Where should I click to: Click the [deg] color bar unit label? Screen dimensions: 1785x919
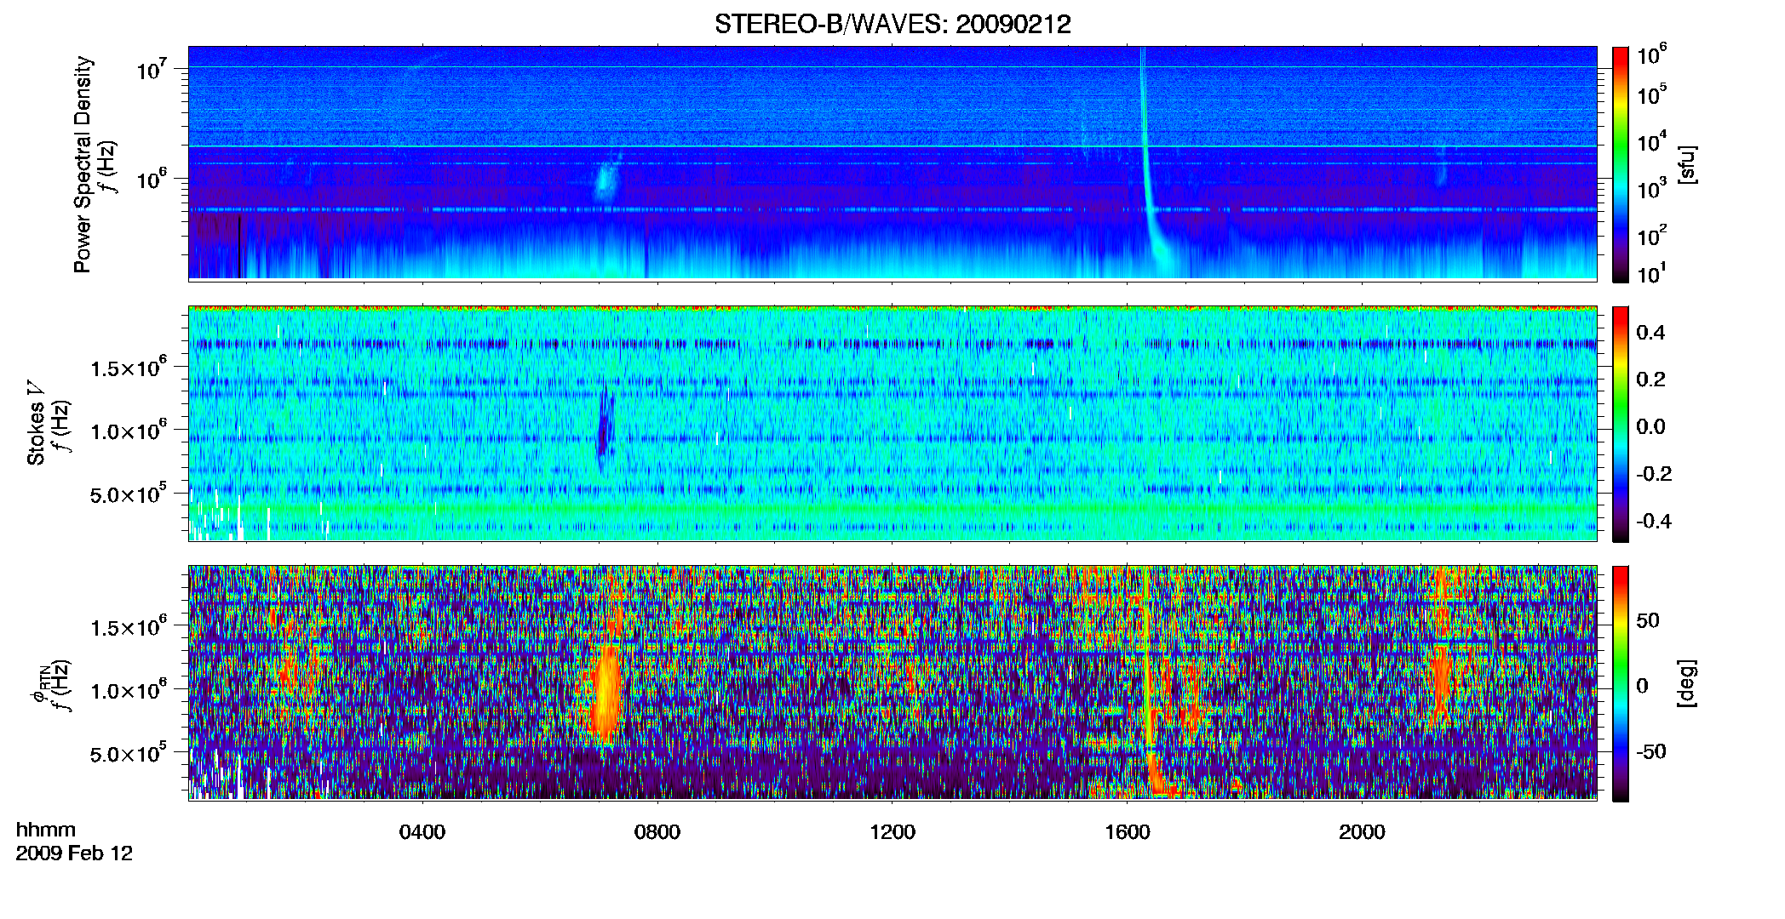tap(1687, 683)
